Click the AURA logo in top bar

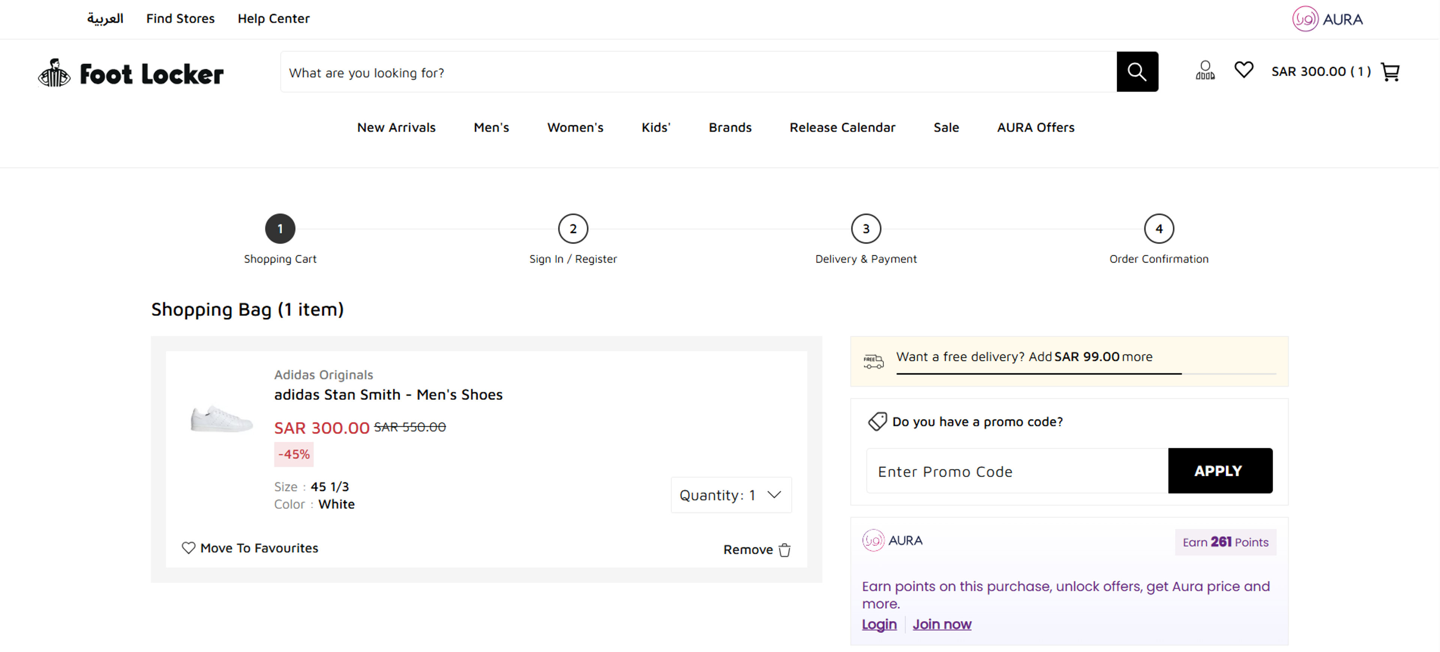pyautogui.click(x=1327, y=19)
